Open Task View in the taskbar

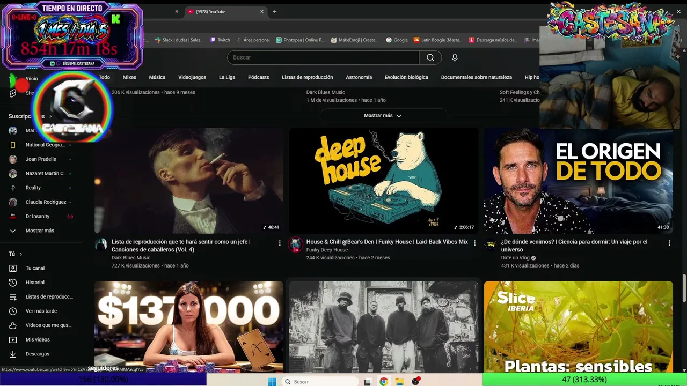pyautogui.click(x=367, y=382)
